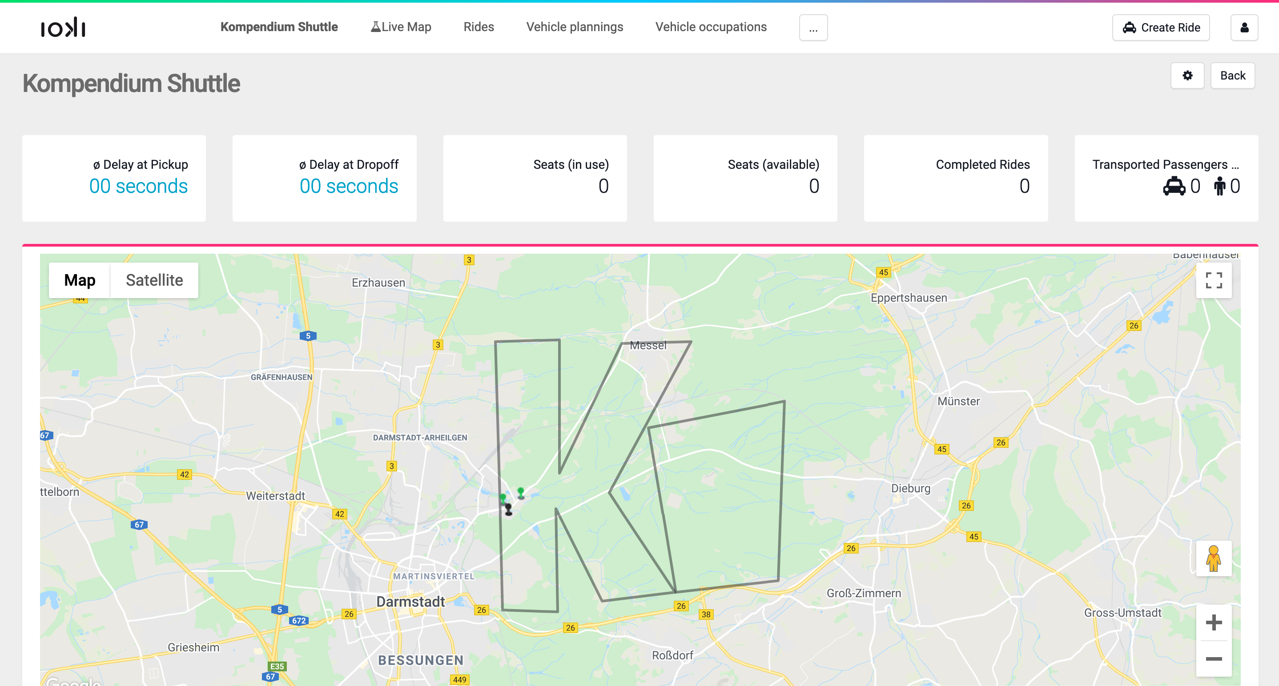This screenshot has height=686, width=1279.
Task: Click the person icon in Transported Passengers
Action: coord(1219,187)
